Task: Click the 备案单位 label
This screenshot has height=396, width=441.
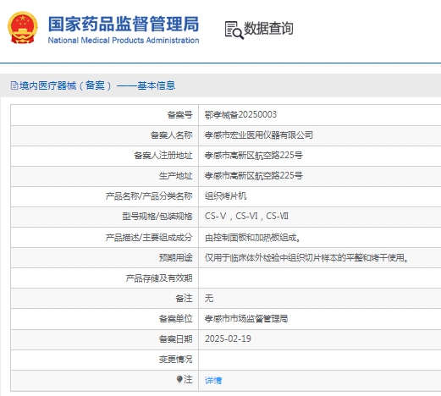Action: pos(175,319)
